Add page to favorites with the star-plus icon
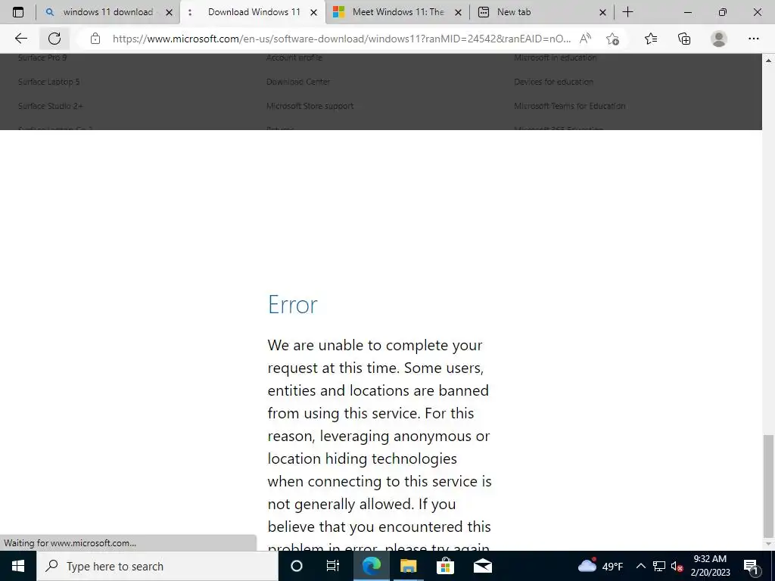775x581 pixels. point(612,39)
